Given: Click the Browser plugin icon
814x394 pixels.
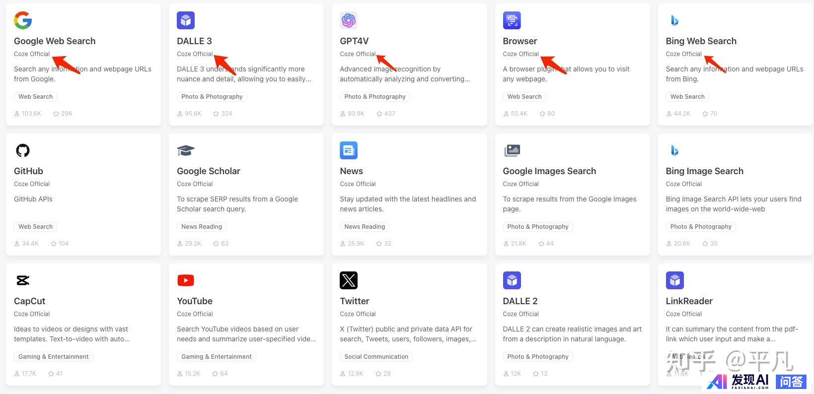Looking at the screenshot, I should [512, 20].
